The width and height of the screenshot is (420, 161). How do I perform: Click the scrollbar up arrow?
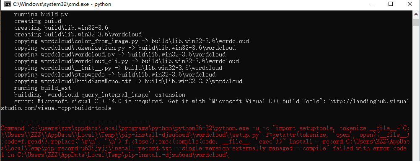(415, 14)
